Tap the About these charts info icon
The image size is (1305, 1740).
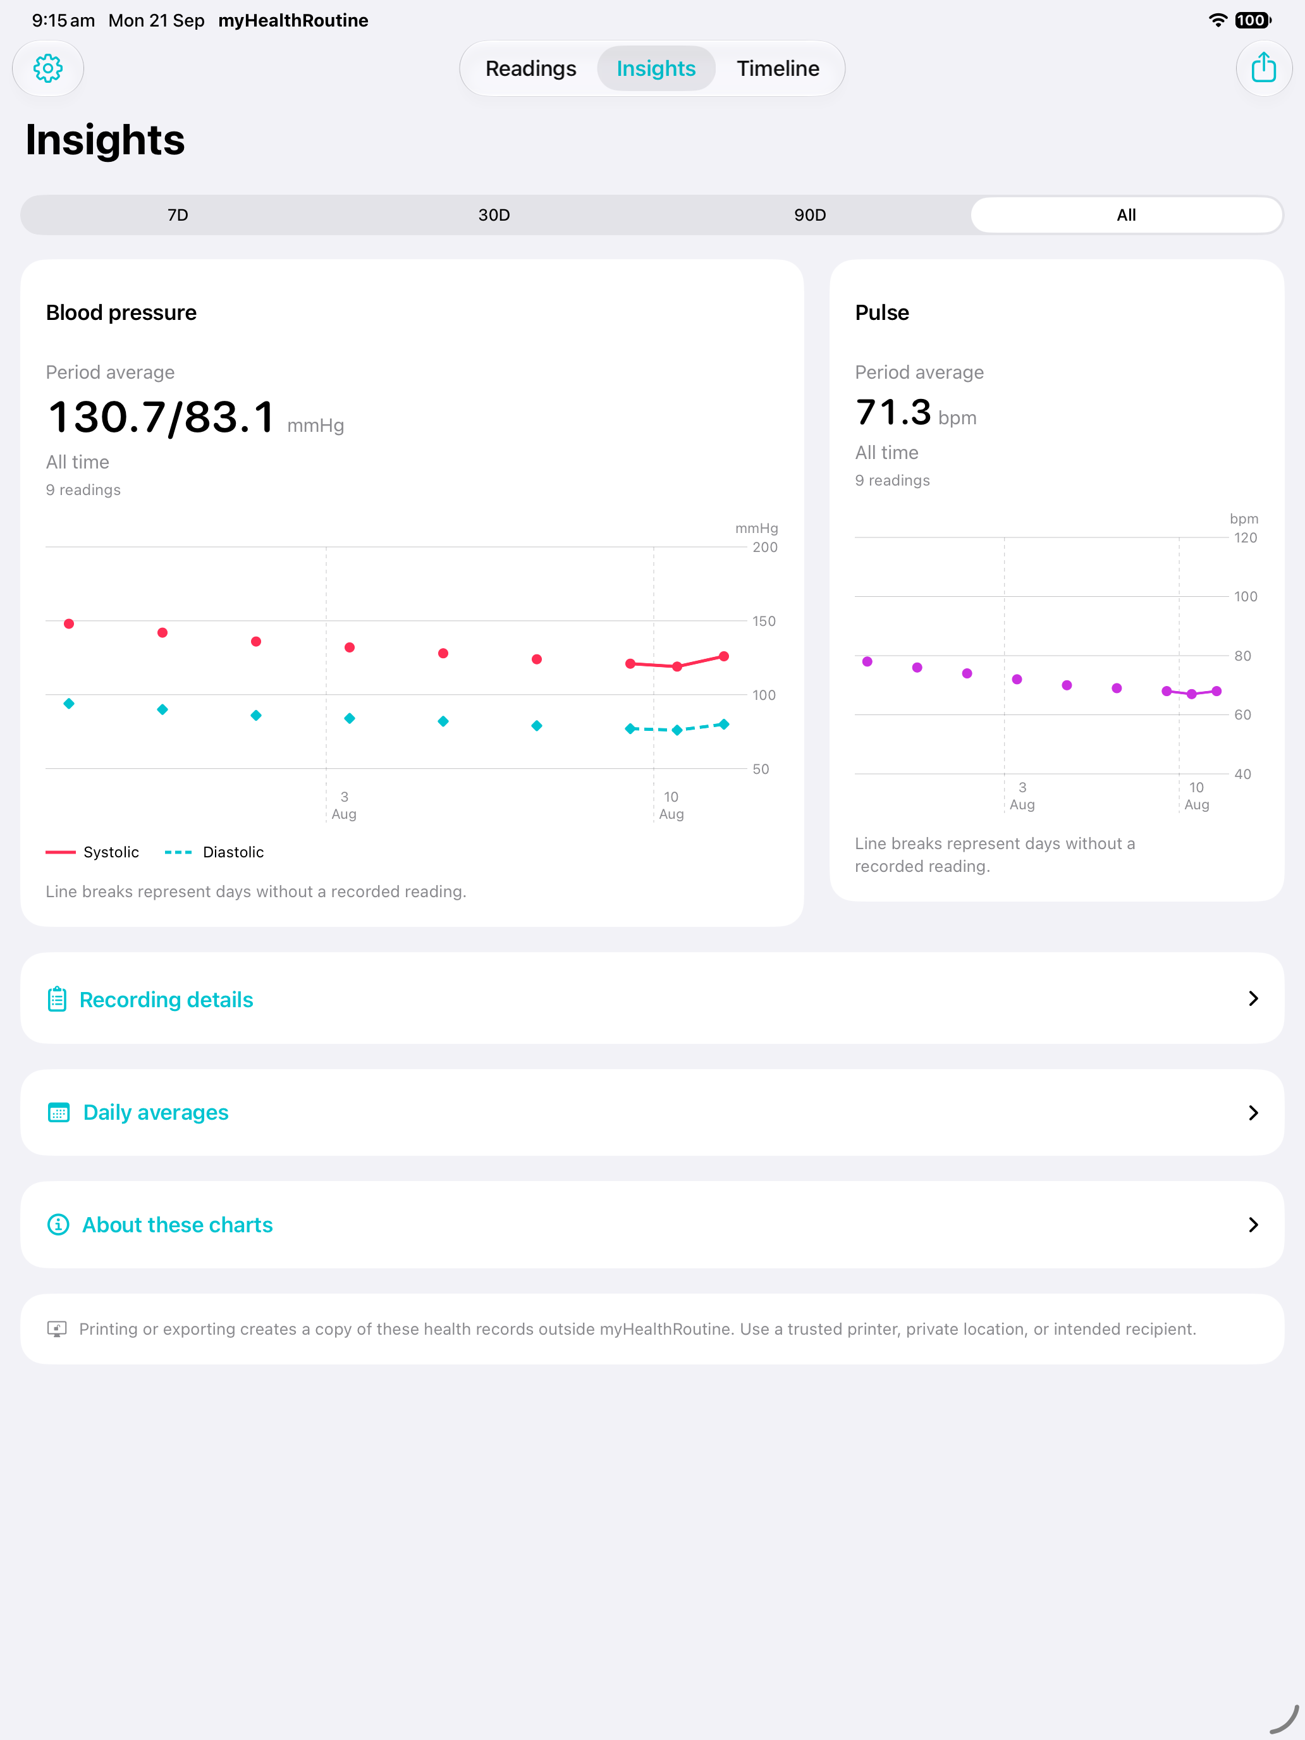(58, 1225)
